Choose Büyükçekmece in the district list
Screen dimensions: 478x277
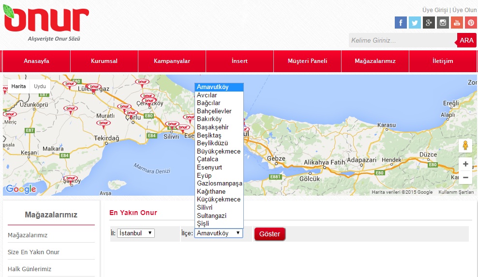219,151
